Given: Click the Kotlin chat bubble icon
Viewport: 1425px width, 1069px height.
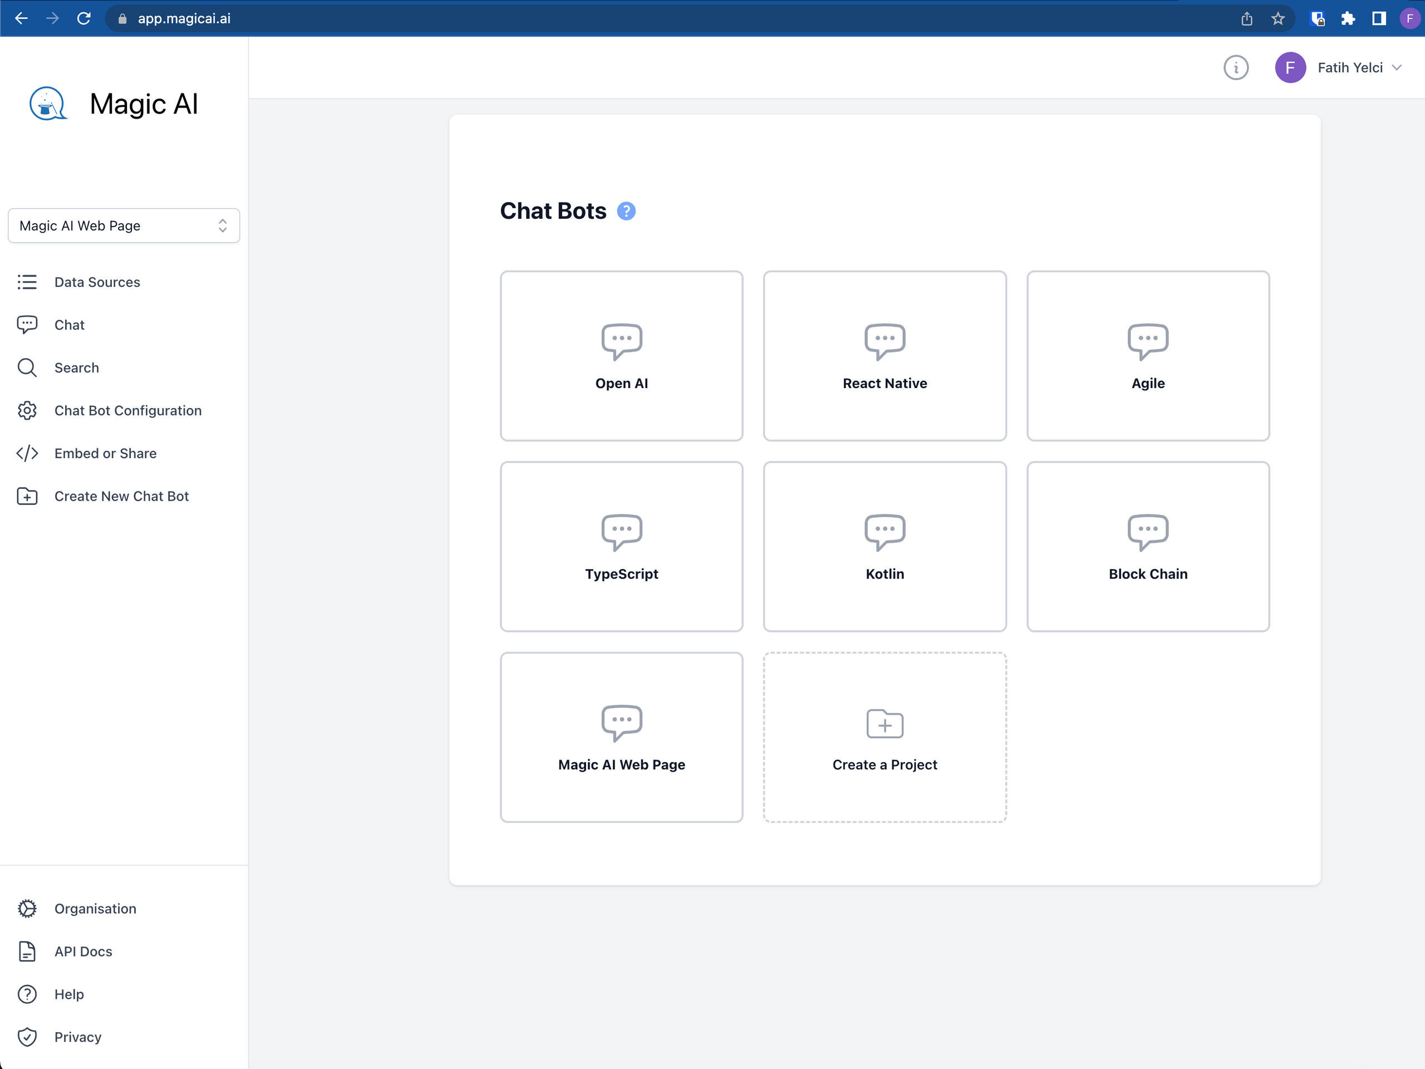Looking at the screenshot, I should (885, 532).
